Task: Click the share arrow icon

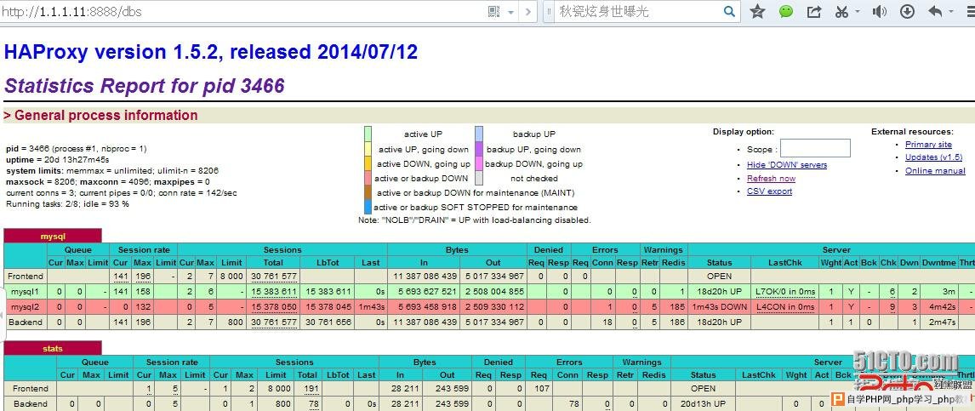Action: pos(814,12)
